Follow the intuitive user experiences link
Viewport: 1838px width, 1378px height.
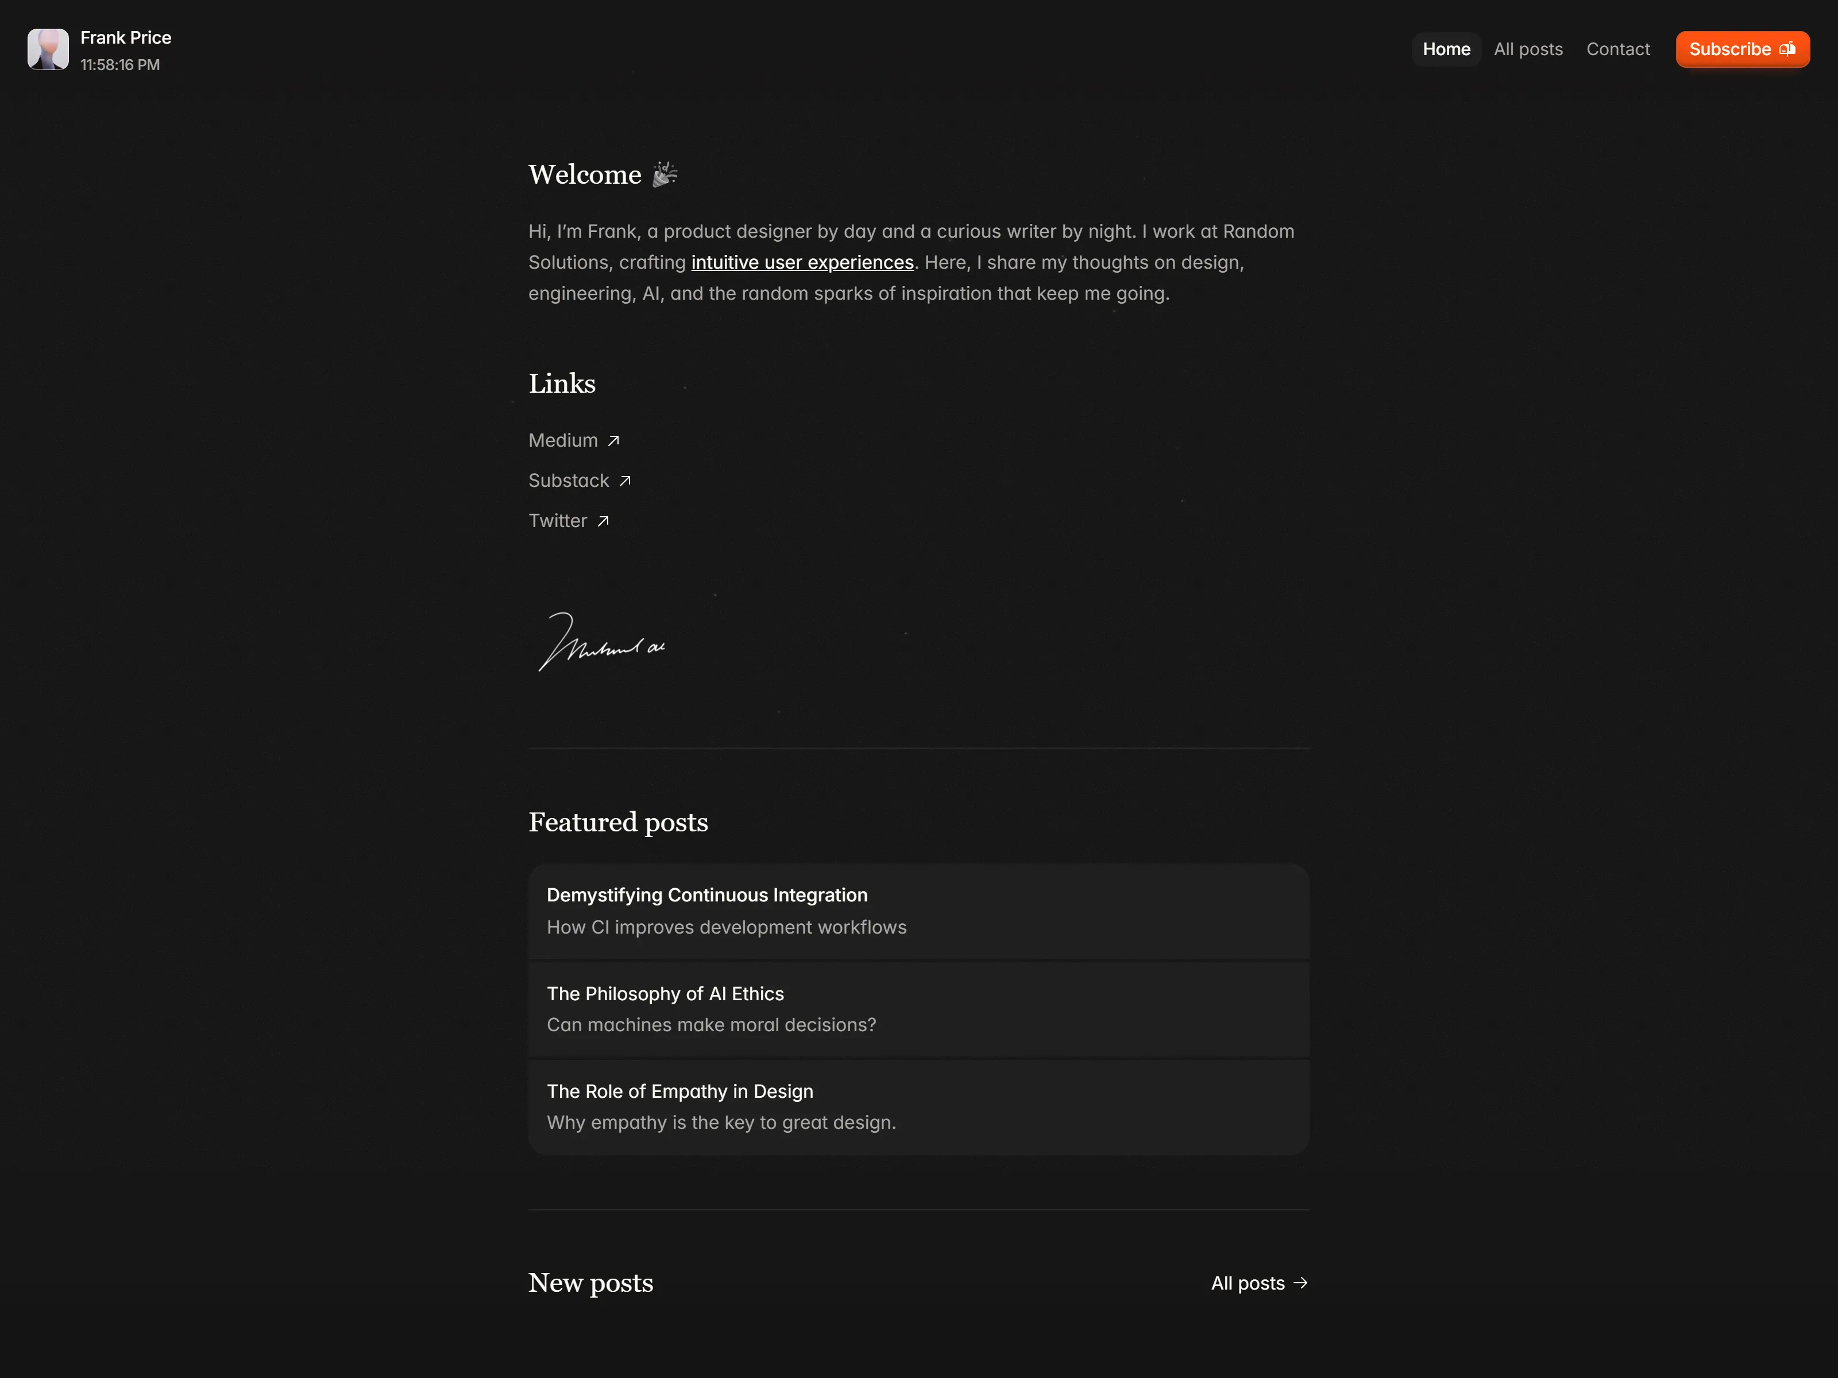tap(802, 262)
